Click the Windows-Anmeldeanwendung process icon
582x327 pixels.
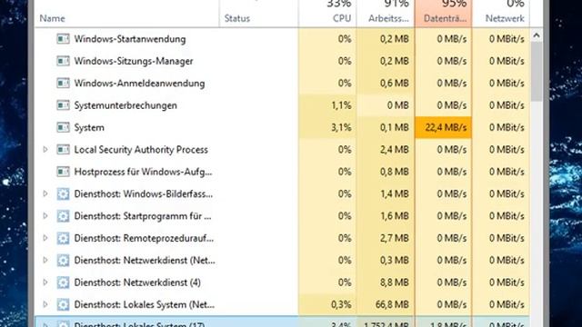(63, 83)
